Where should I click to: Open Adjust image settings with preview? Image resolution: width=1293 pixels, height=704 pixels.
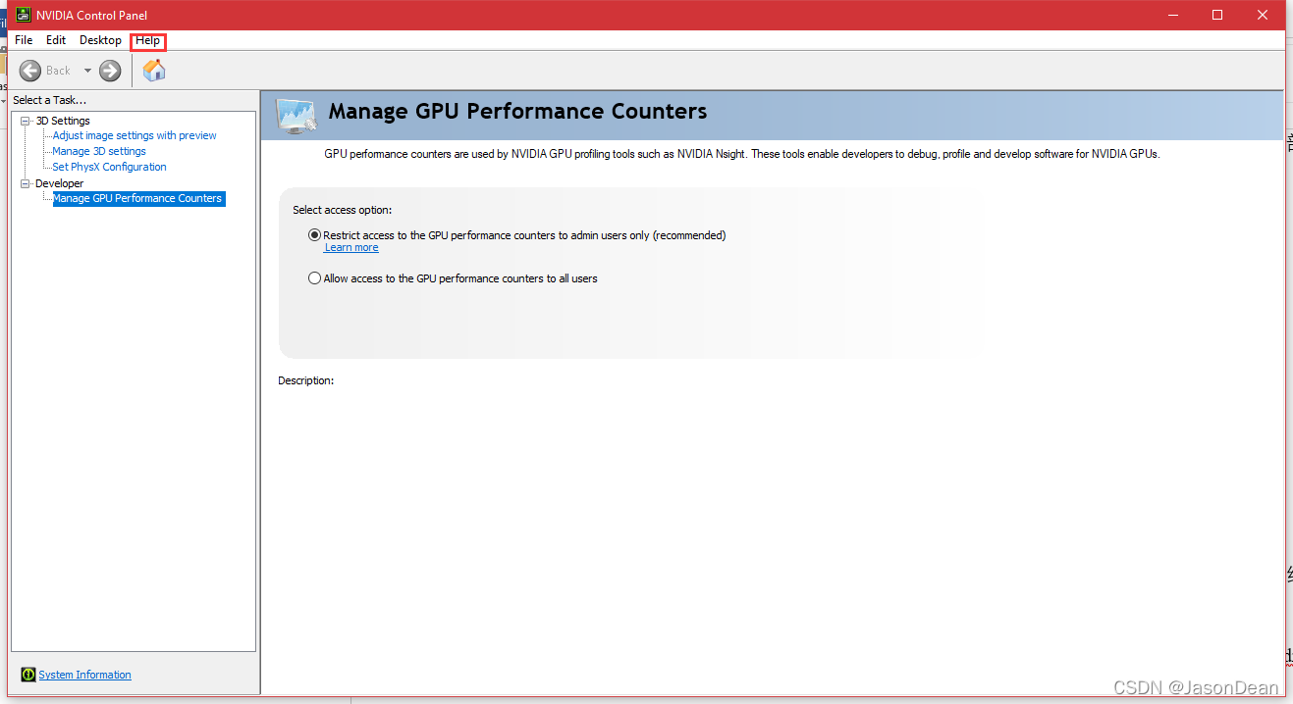pos(135,135)
